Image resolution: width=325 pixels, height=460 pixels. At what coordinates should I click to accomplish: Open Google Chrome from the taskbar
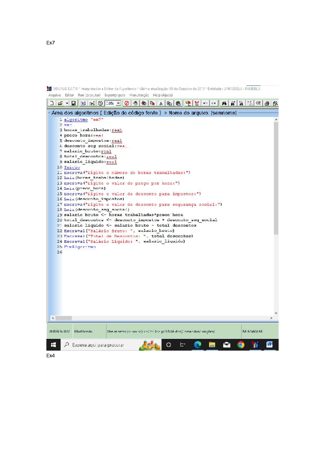point(241,345)
